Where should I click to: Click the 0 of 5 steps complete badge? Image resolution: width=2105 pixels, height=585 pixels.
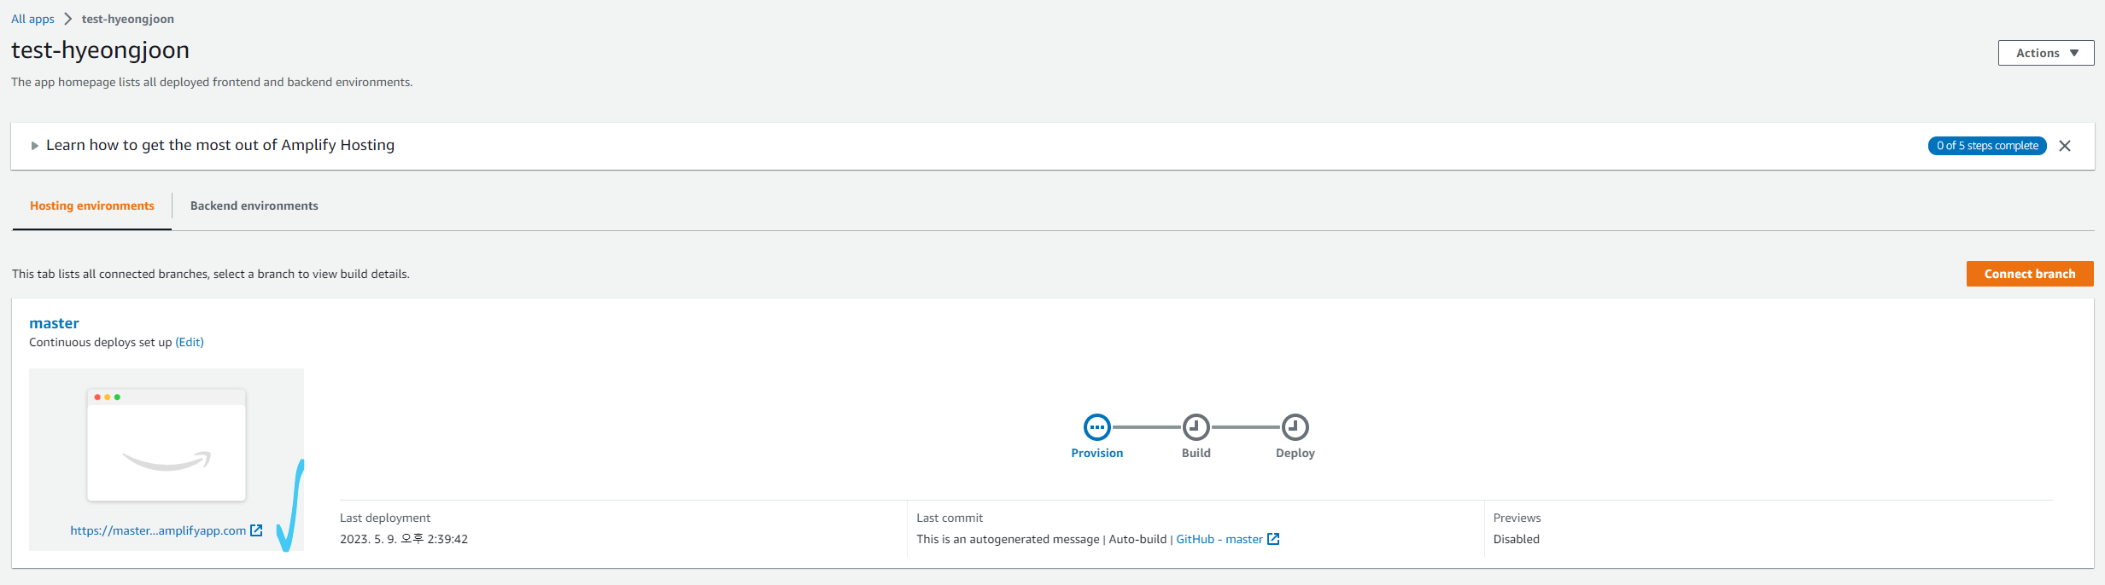coord(1987,146)
